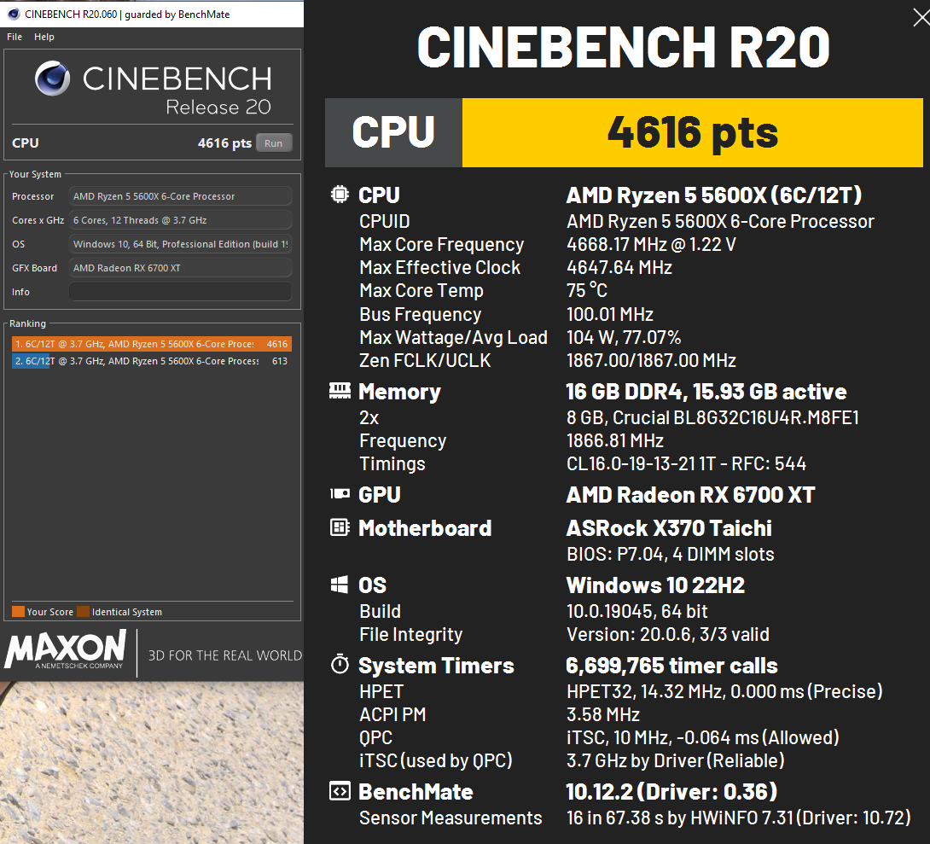The image size is (930, 844).
Task: Click the 3.7 GHz by Driver (Reliable) text
Action: click(676, 761)
